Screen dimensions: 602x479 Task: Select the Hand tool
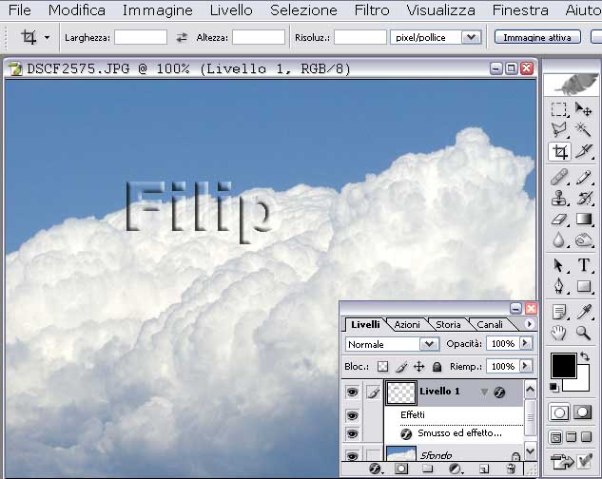(x=560, y=332)
